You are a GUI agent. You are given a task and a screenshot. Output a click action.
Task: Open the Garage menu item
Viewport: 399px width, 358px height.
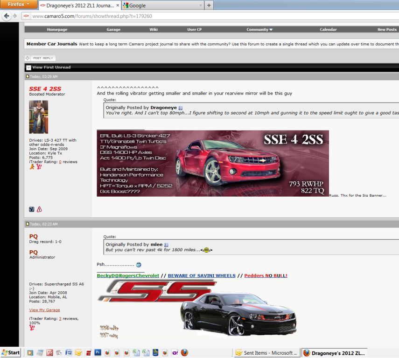(113, 29)
